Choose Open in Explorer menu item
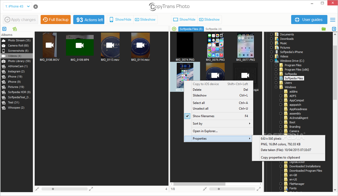The width and height of the screenshot is (338, 196). click(x=218, y=131)
